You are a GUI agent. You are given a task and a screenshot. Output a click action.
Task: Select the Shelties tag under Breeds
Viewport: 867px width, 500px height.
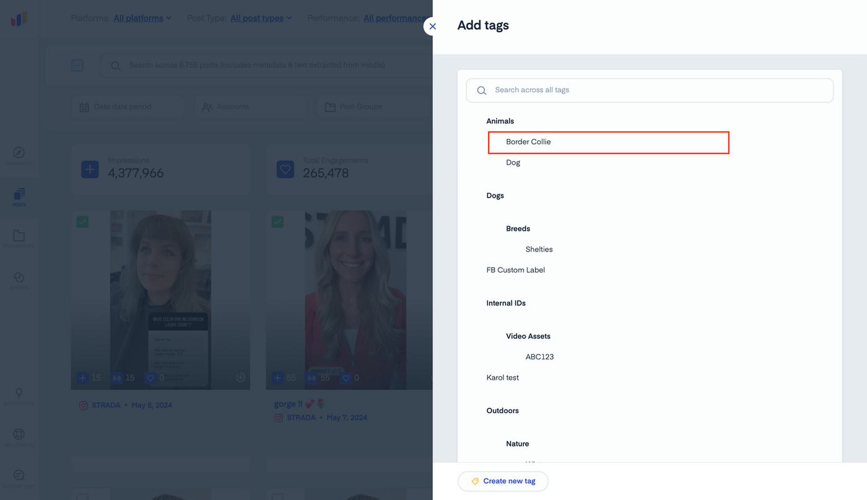point(539,249)
